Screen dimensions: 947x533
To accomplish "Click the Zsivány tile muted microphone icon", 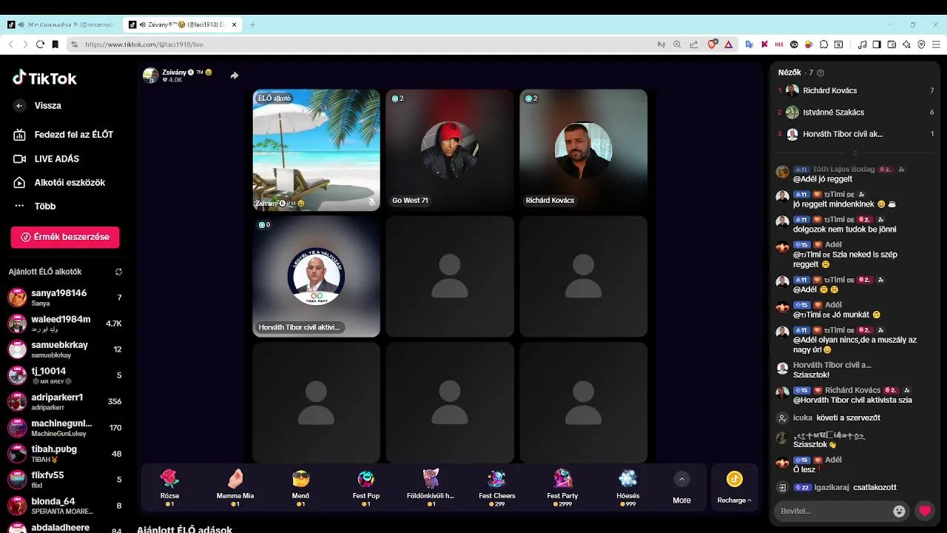I will 372,202.
